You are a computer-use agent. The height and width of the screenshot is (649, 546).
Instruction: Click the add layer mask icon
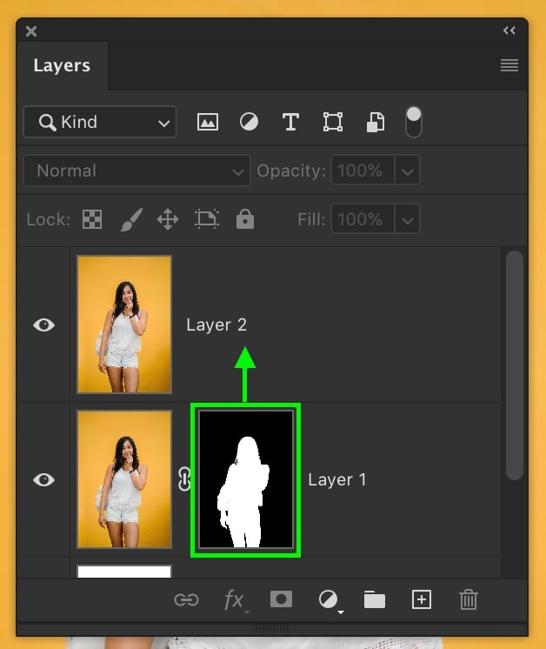pos(282,599)
